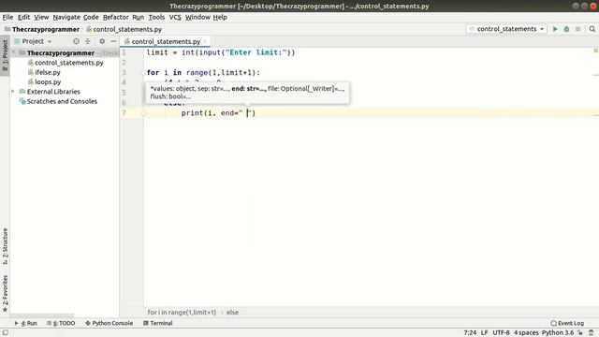Open the Window menu
599x337 pixels.
pyautogui.click(x=197, y=17)
